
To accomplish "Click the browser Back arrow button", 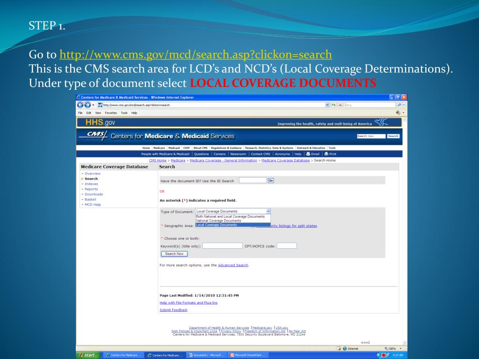I will click(x=80, y=105).
